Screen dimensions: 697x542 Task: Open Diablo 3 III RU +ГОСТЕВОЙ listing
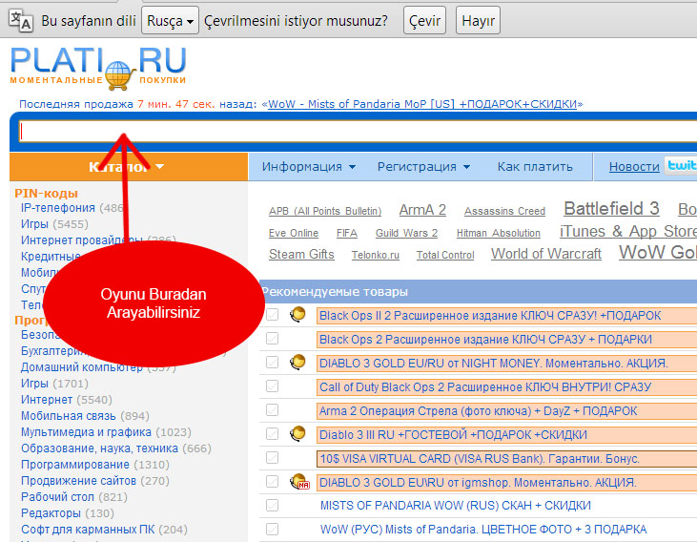453,434
